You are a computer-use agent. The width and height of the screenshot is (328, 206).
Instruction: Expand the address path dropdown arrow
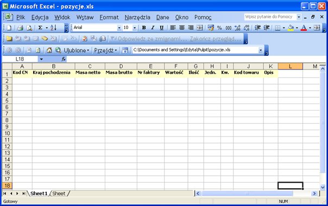coord(261,50)
